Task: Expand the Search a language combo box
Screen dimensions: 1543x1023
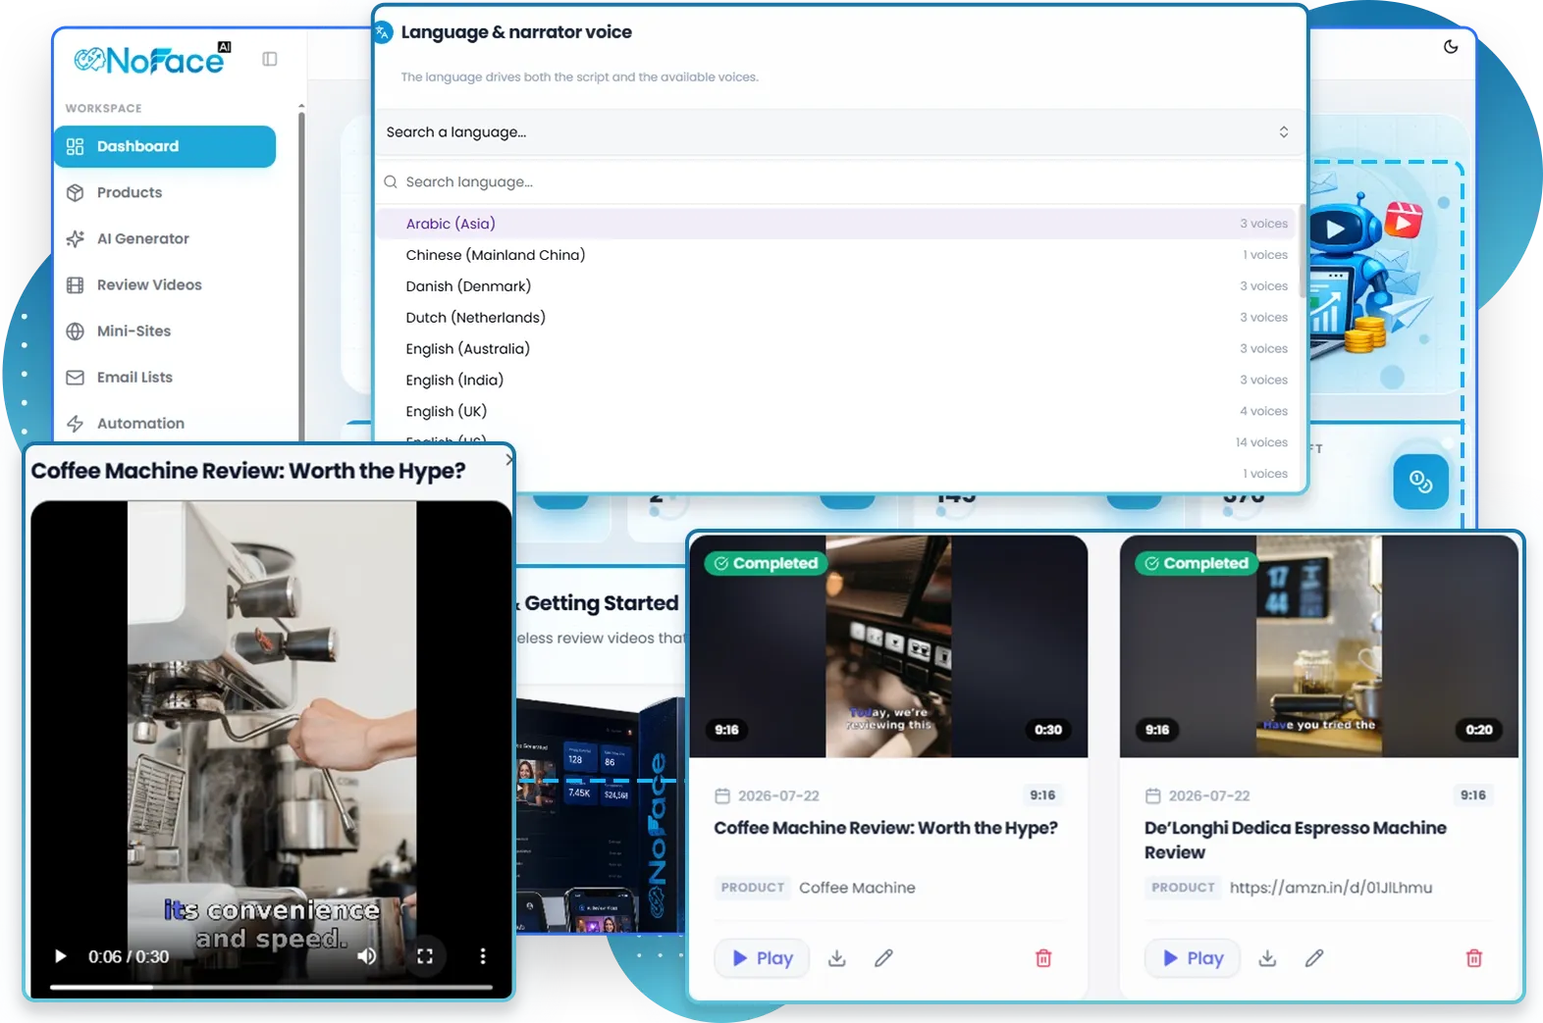Action: [839, 132]
